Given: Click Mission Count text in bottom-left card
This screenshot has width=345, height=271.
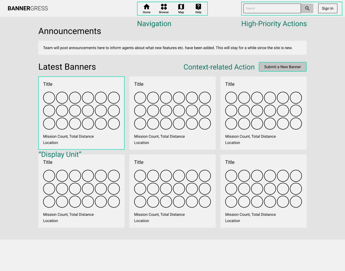Looking at the screenshot, I should [x=55, y=214].
